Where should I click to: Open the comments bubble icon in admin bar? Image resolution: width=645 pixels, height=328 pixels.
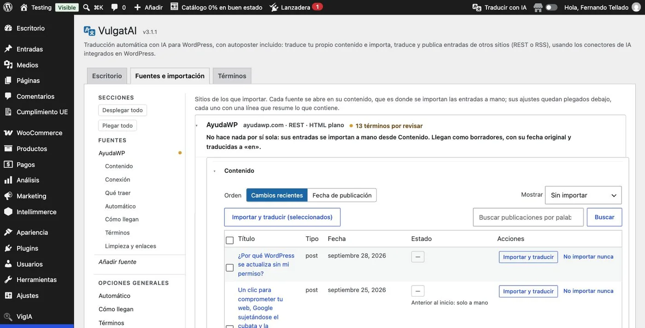point(114,7)
